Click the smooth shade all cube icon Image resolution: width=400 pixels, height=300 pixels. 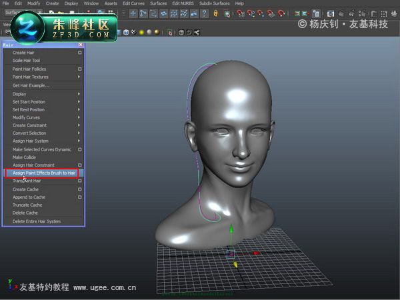(126, 33)
